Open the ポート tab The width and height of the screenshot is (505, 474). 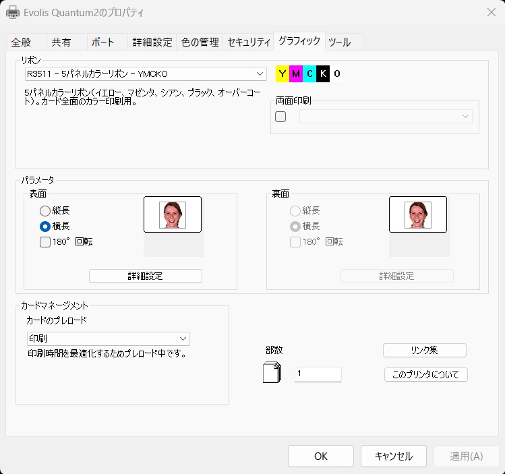tap(108, 42)
